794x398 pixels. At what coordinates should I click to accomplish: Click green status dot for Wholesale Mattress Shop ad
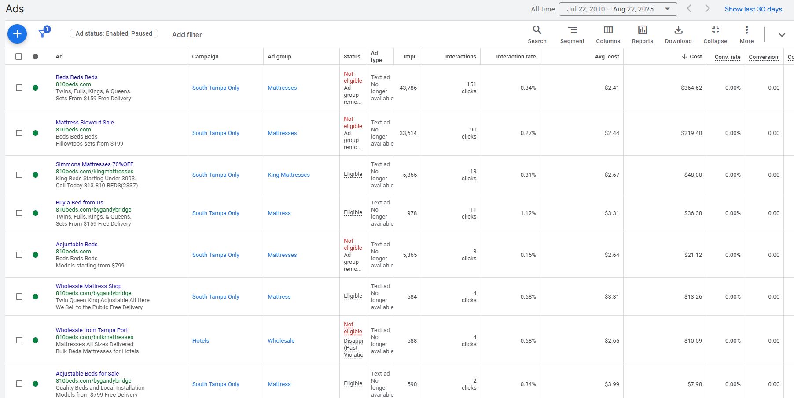(36, 296)
